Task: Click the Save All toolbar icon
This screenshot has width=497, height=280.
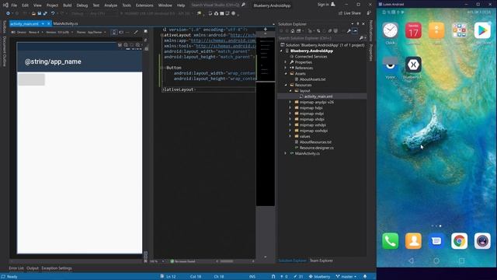Action: [x=45, y=13]
